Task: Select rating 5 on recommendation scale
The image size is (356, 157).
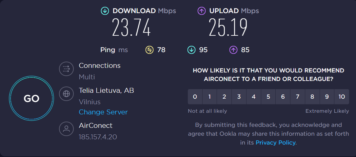Action: coord(268,97)
